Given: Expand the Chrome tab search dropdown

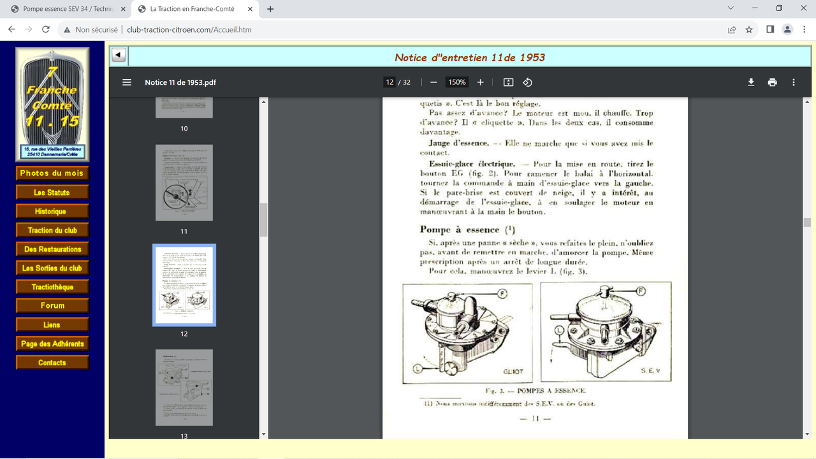Looking at the screenshot, I should pos(730,8).
